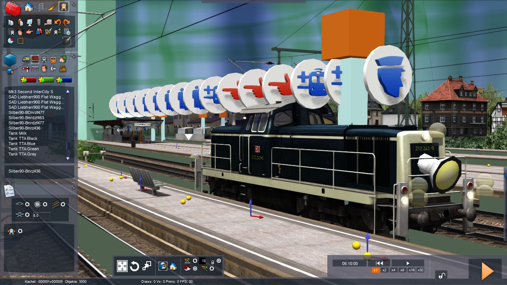Select the pointing hand tool

pyautogui.click(x=30, y=32)
